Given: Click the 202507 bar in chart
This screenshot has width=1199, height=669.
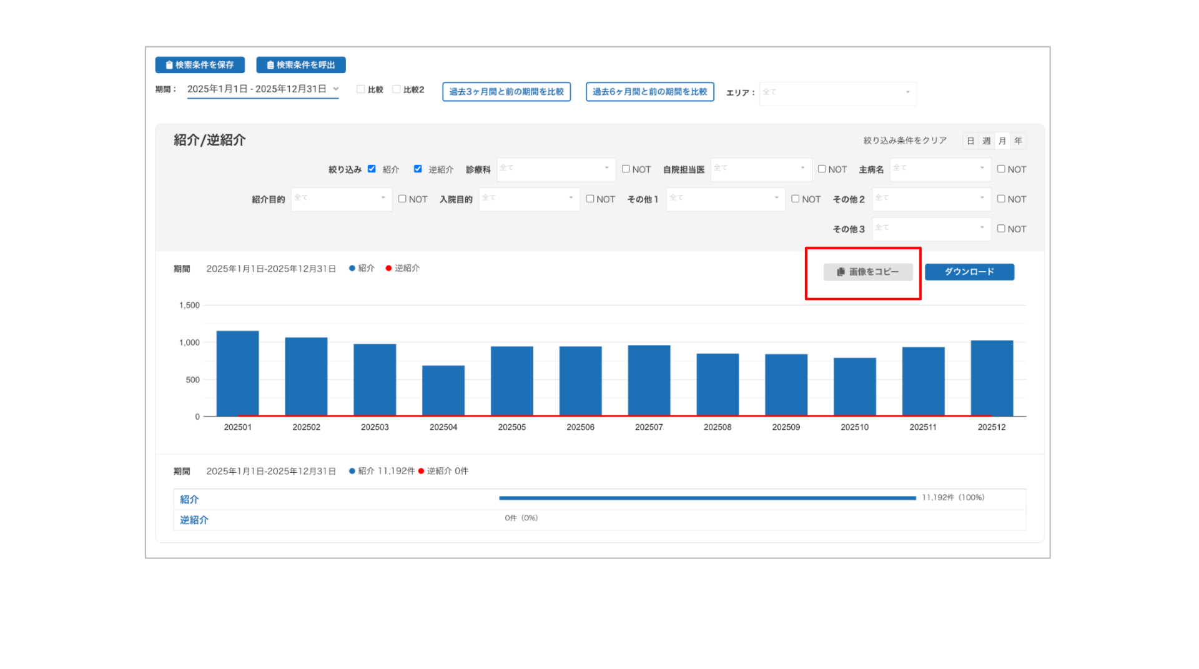Looking at the screenshot, I should [x=649, y=381].
